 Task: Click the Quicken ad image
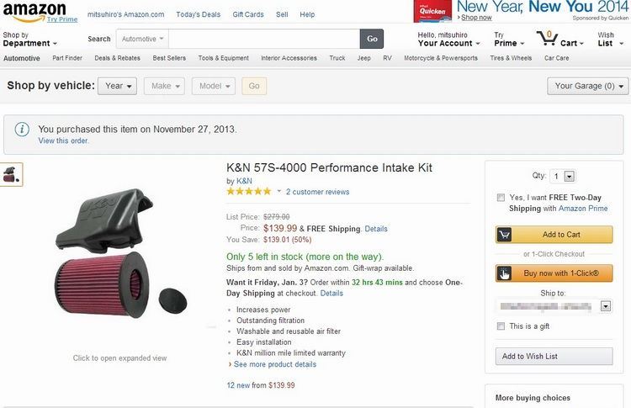432,11
